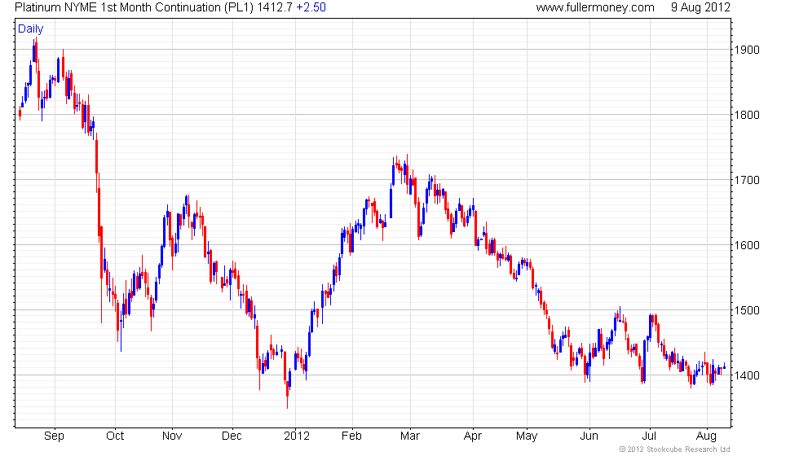This screenshot has height=456, width=799.
Task: Click the '© 2012 Stockcube Research Ltd' copyright text
Action: [675, 449]
